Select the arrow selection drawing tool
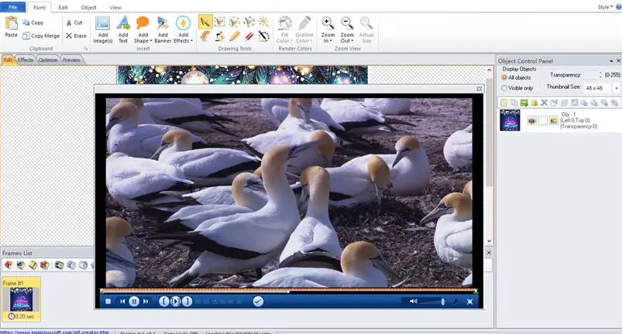The width and height of the screenshot is (622, 334). click(204, 22)
